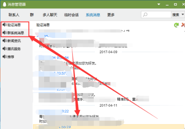Click the 搜索 button
Screen dimensions: 185x129
pyautogui.click(x=176, y=15)
